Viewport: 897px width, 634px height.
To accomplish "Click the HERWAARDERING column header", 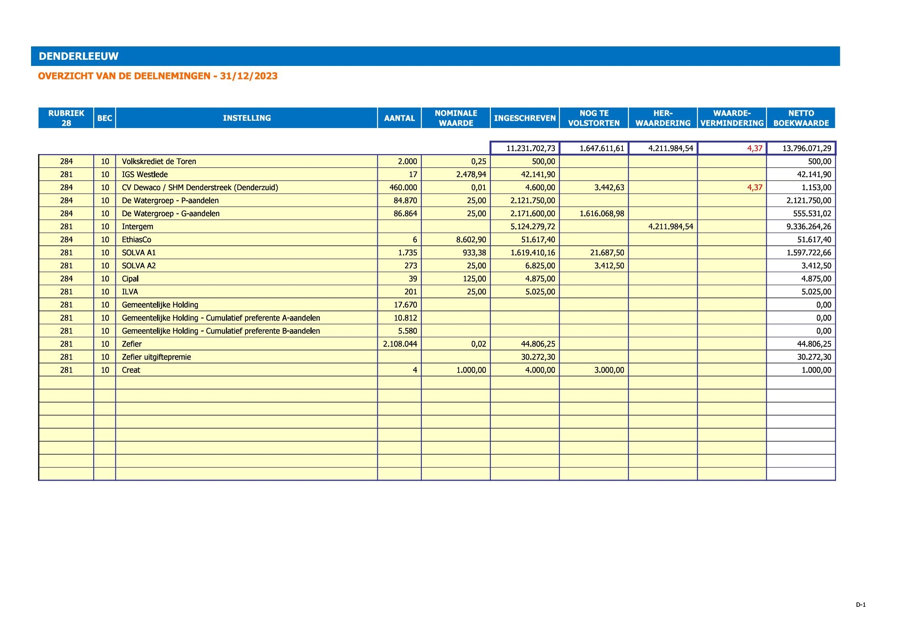I will [x=663, y=118].
